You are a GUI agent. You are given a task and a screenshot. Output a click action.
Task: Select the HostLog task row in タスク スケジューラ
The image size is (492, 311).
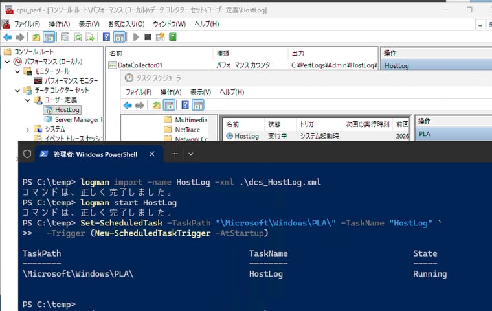point(317,136)
